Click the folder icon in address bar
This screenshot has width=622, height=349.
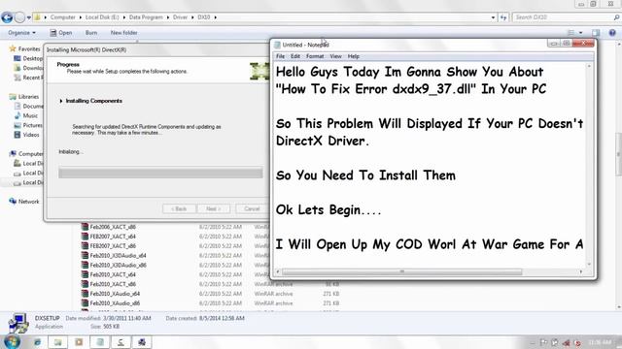click(x=37, y=17)
